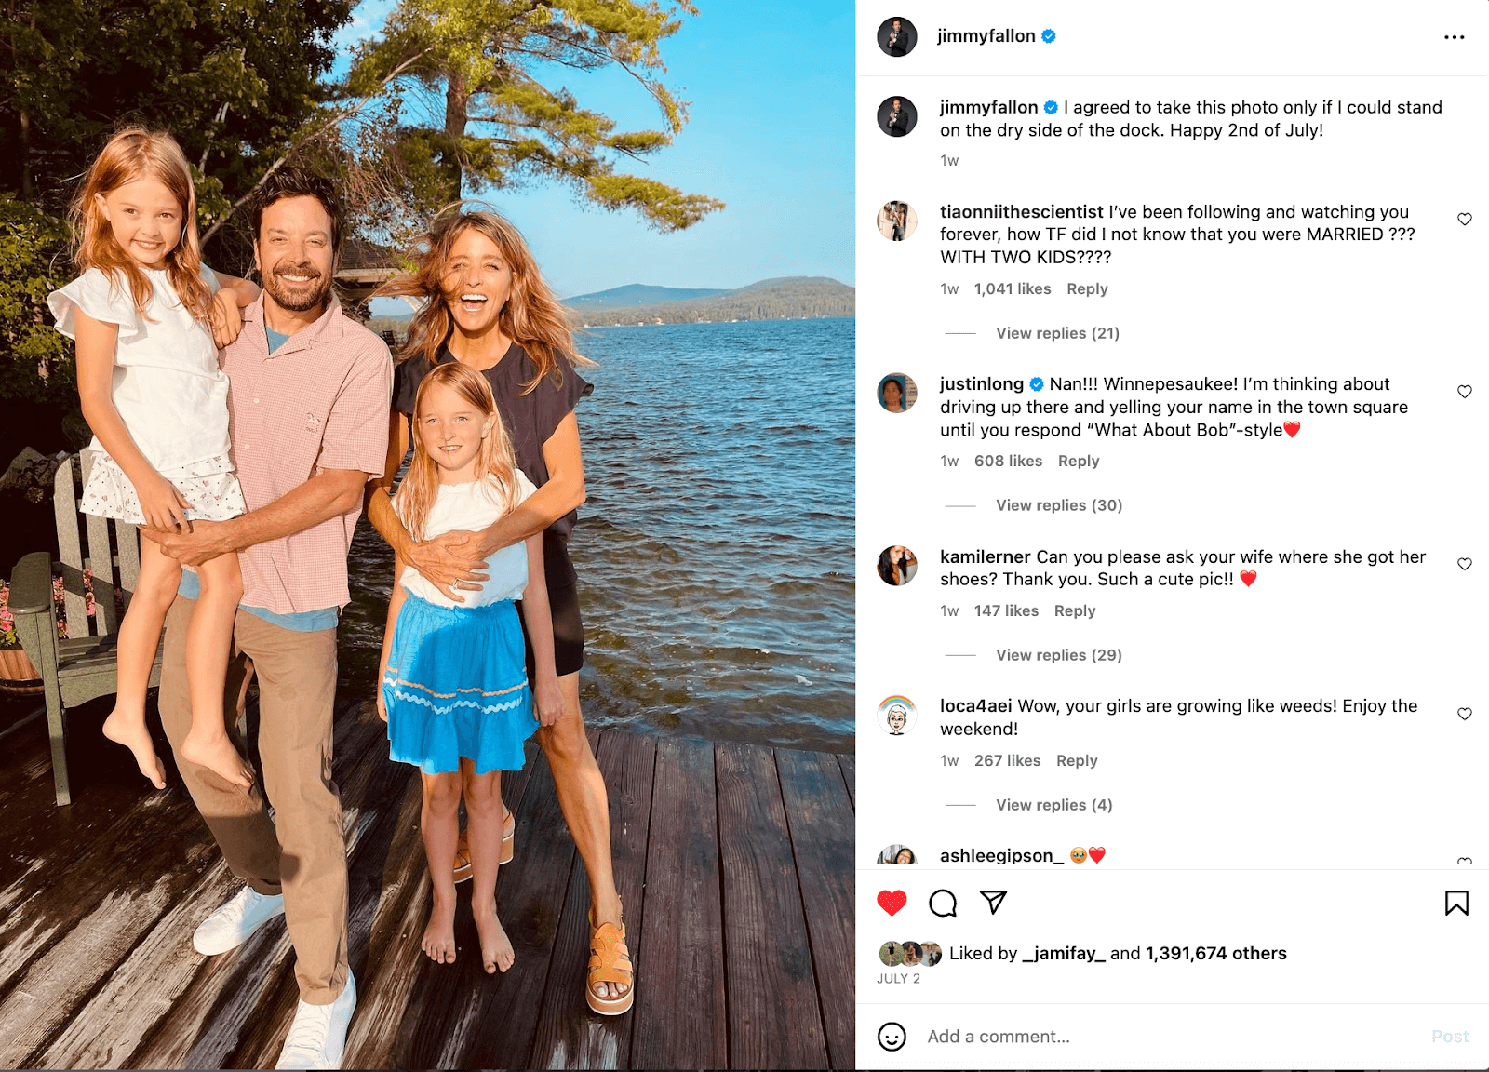The width and height of the screenshot is (1489, 1072).
Task: Like loca4aei's comment
Action: (1465, 714)
